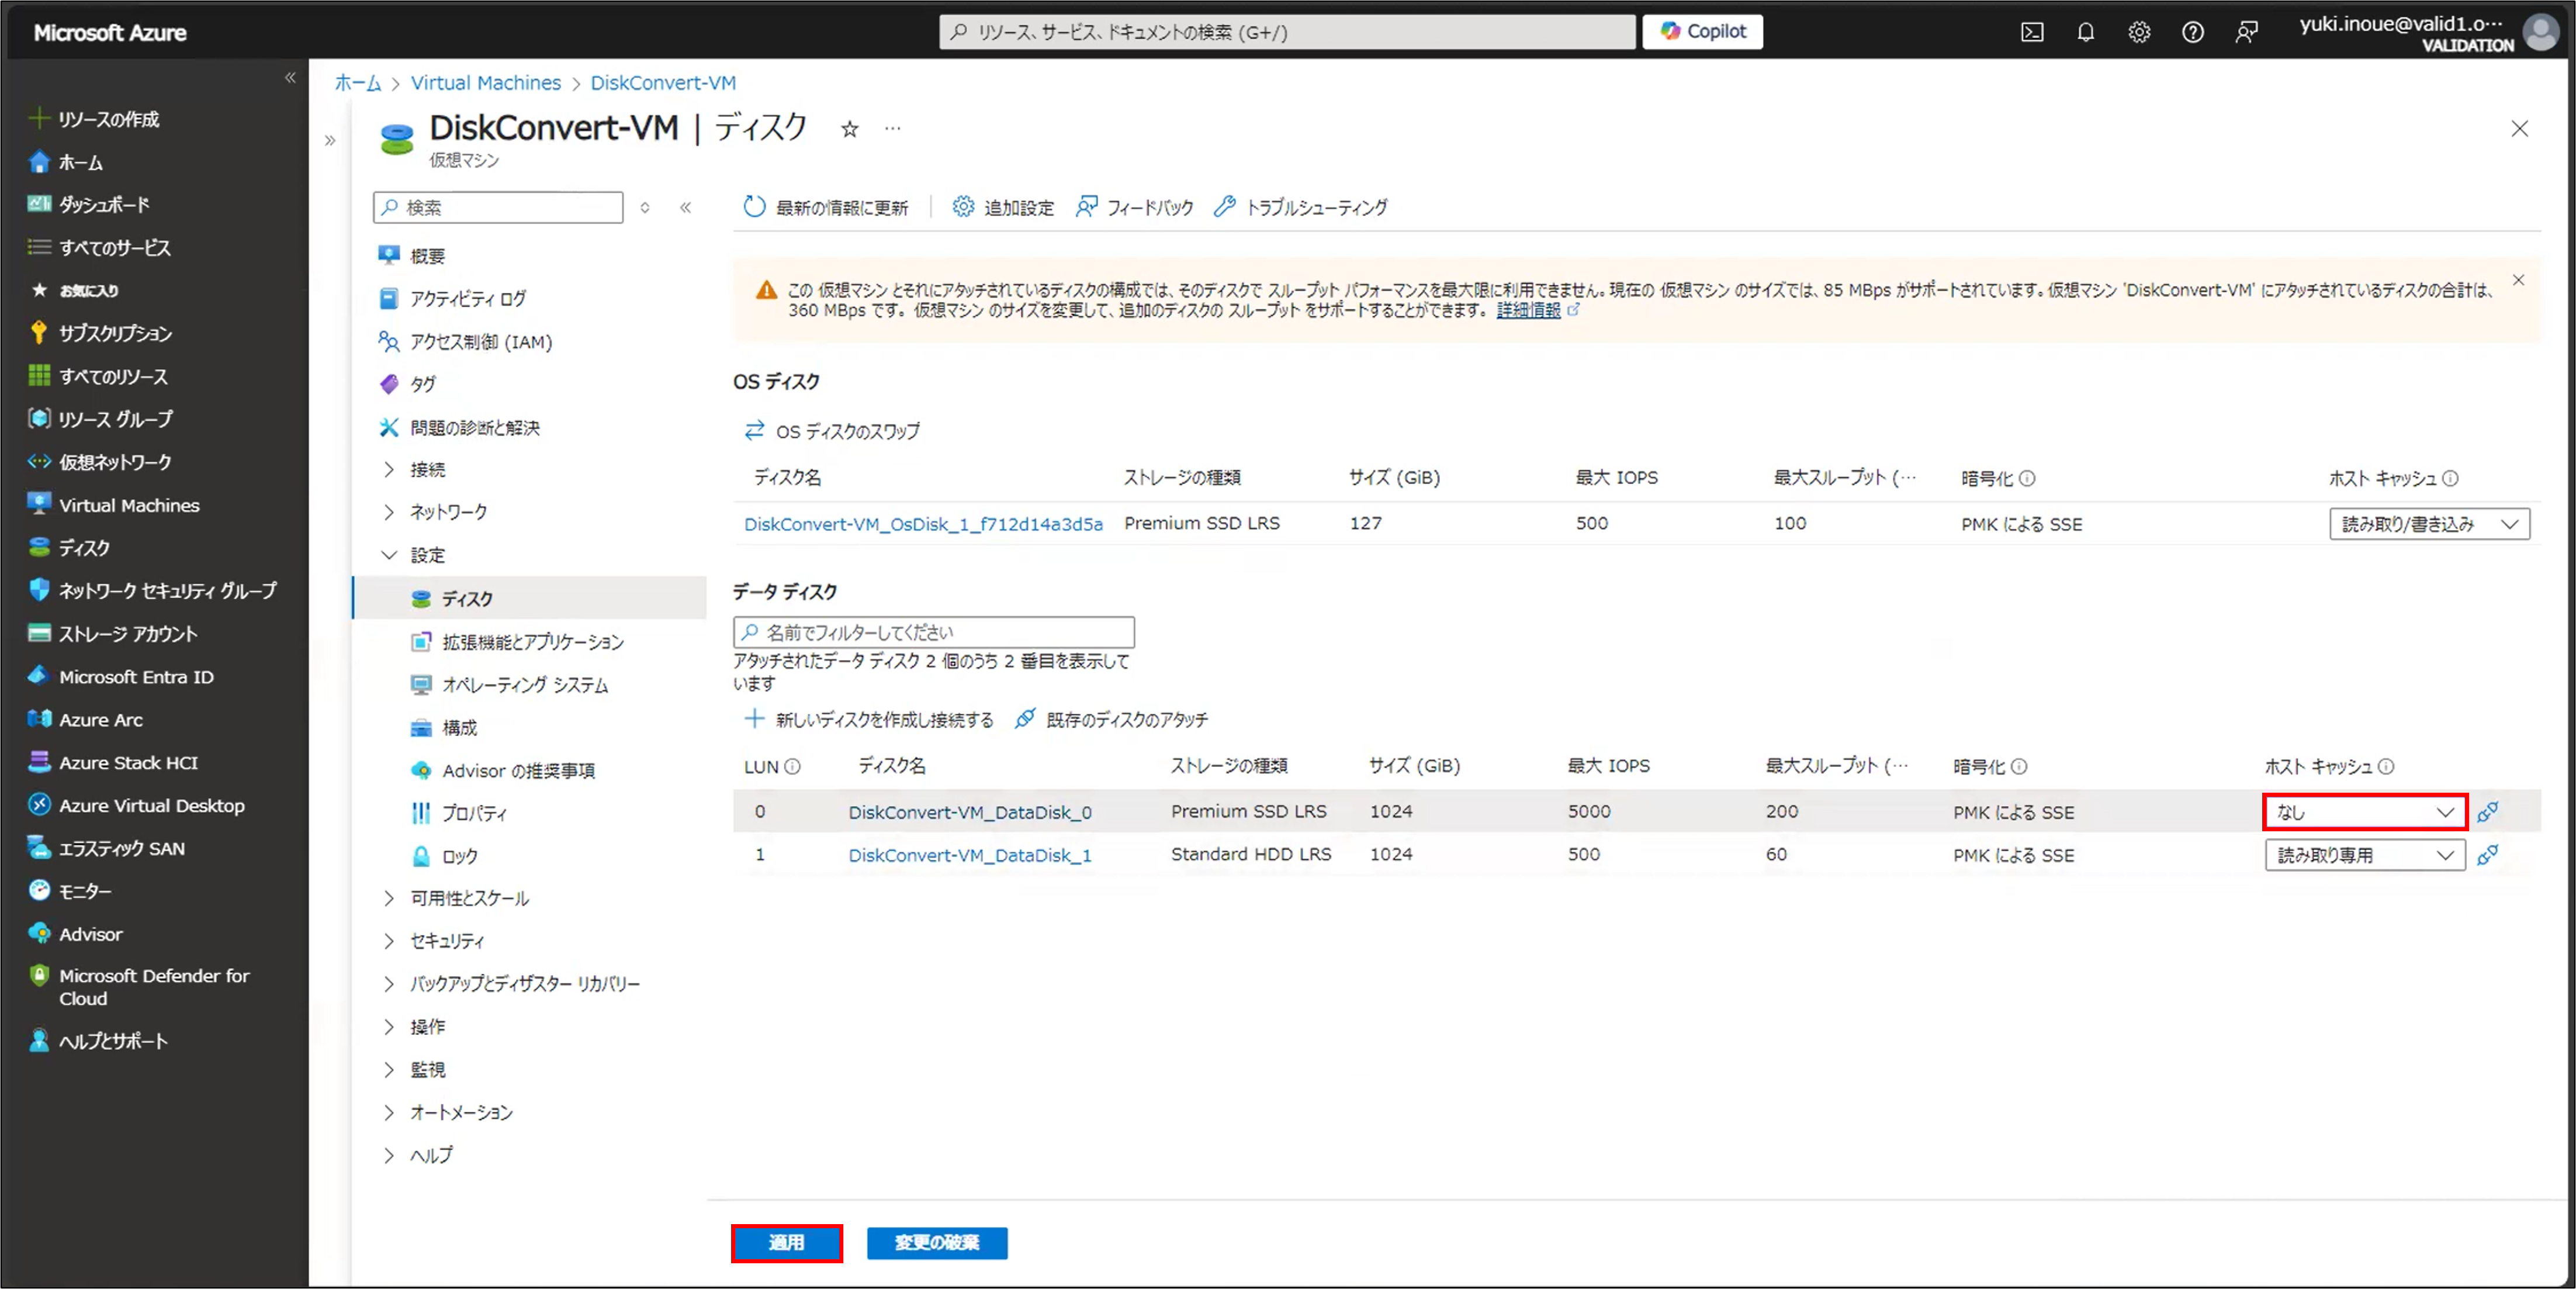Open 追加設定 toolbar item

(1003, 207)
